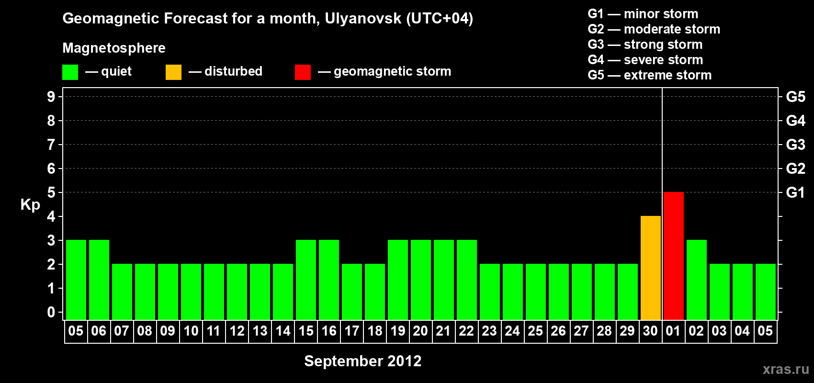Click the "— quiet" legend label
This screenshot has height=383, width=814.
pyautogui.click(x=109, y=71)
